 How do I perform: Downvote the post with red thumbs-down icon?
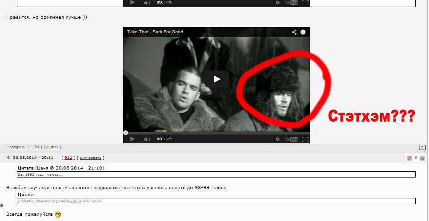[409, 158]
